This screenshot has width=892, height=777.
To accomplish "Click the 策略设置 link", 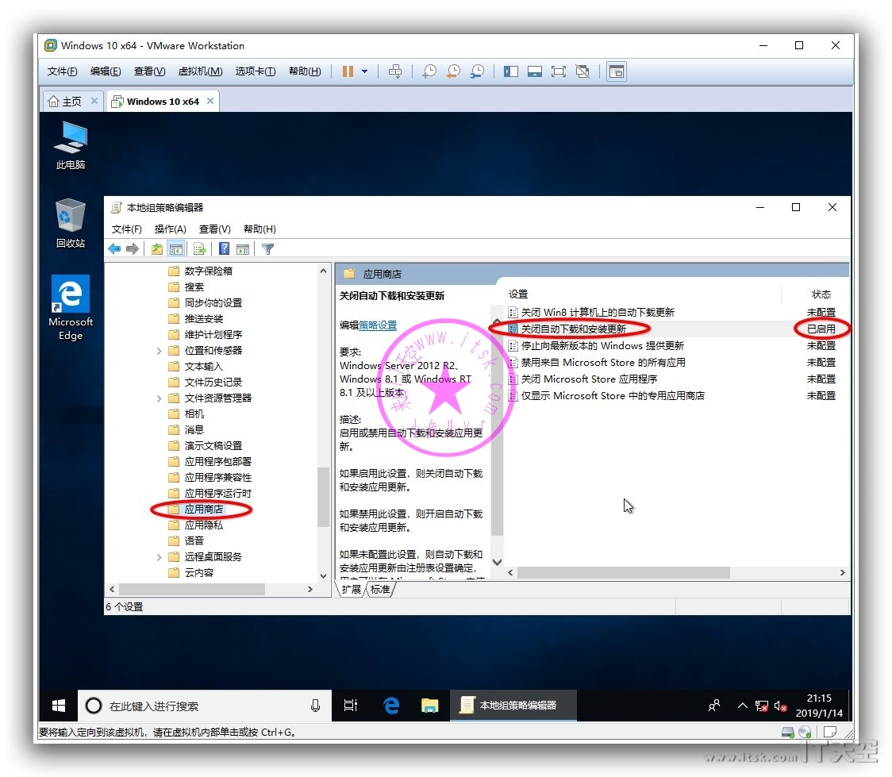I will 378,325.
